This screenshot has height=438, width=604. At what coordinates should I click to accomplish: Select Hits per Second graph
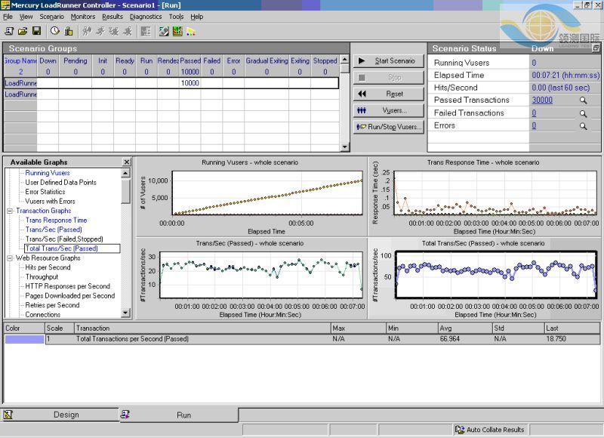pos(48,267)
